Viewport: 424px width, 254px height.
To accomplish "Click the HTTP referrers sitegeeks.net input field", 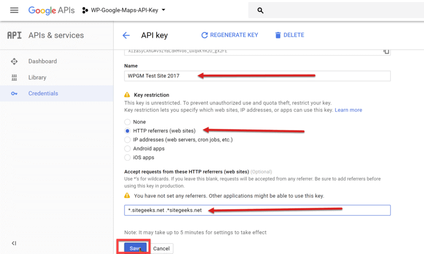I will (257, 210).
